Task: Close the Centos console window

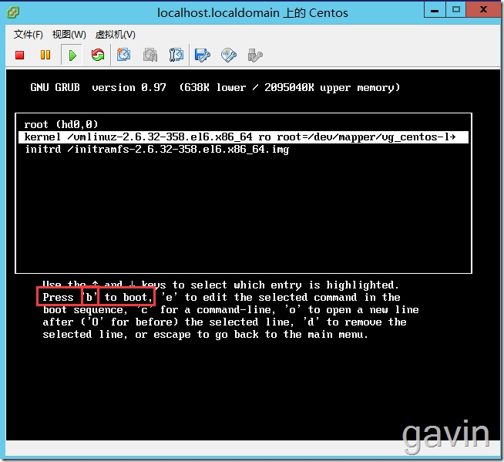Action: [483, 10]
